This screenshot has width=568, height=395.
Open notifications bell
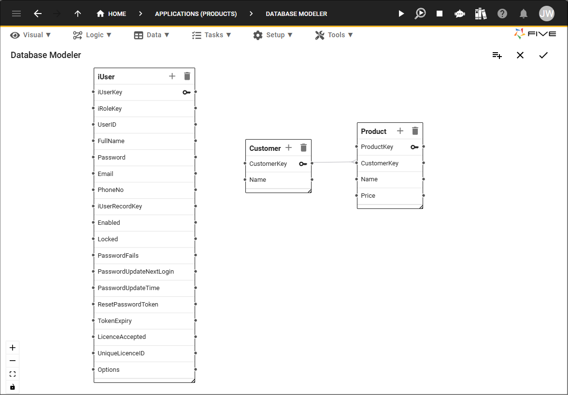click(x=524, y=14)
